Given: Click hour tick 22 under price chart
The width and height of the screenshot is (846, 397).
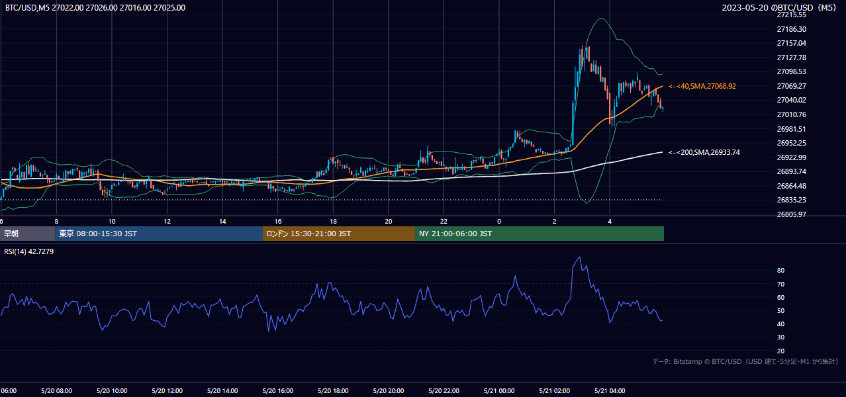Looking at the screenshot, I should pos(444,221).
